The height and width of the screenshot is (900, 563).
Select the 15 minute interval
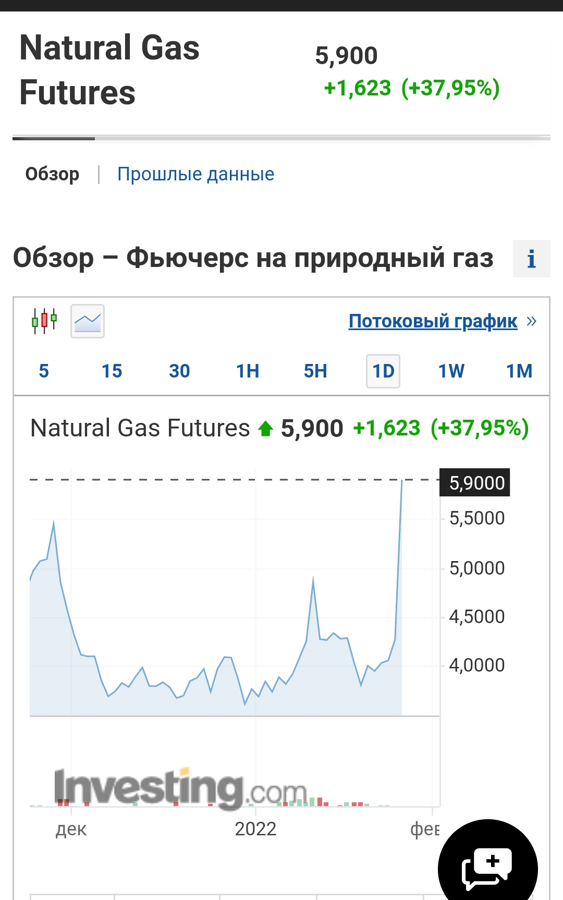tap(112, 371)
